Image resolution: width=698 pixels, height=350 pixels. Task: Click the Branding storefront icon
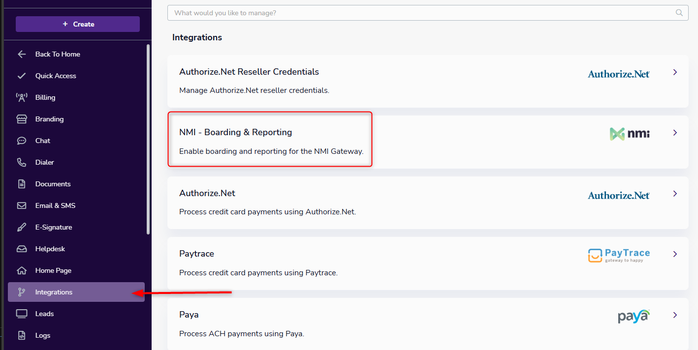(22, 119)
